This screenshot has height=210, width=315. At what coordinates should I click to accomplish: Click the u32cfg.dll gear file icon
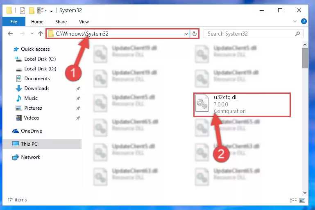(202, 103)
